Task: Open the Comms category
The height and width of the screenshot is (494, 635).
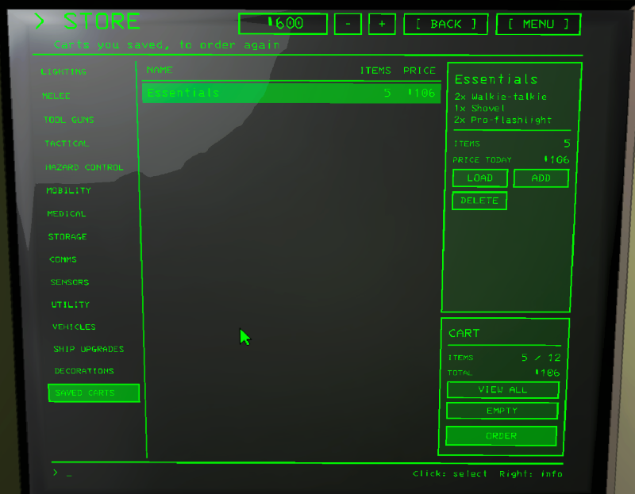Action: tap(63, 259)
